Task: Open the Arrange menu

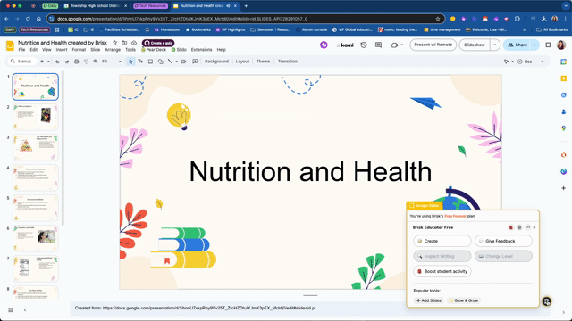Action: point(113,50)
